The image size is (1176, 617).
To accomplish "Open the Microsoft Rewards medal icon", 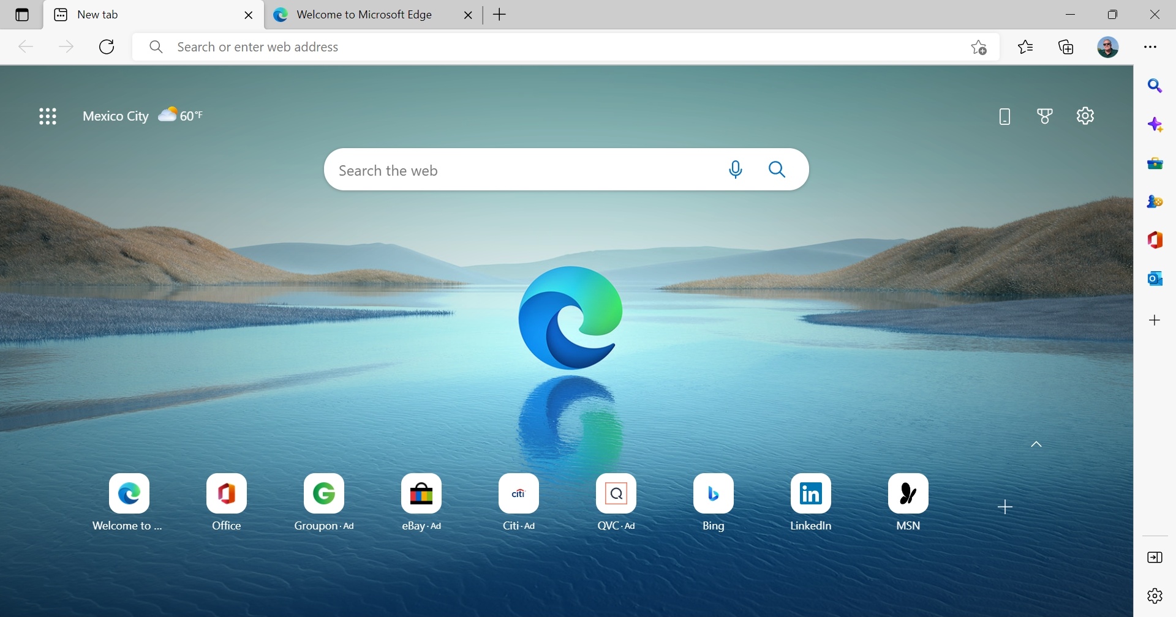I will 1045,116.
